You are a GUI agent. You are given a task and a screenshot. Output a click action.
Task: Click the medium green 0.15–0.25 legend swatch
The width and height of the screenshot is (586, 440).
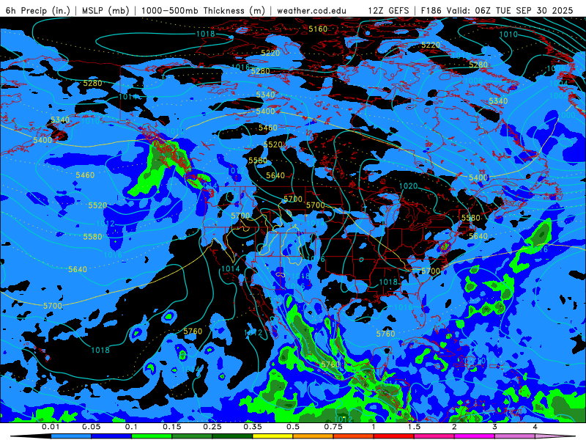click(192, 436)
